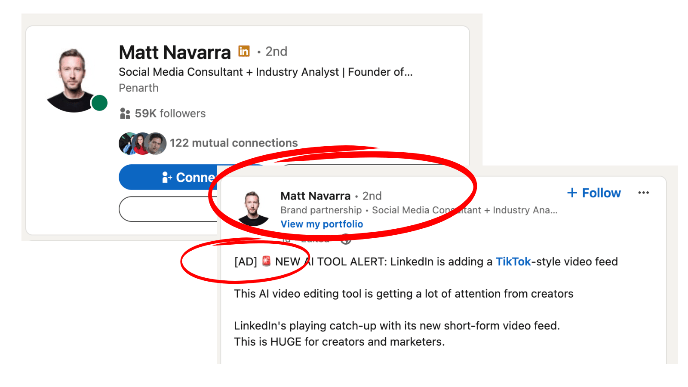Click Matt Navarra's small post avatar
688x387 pixels.
(253, 209)
